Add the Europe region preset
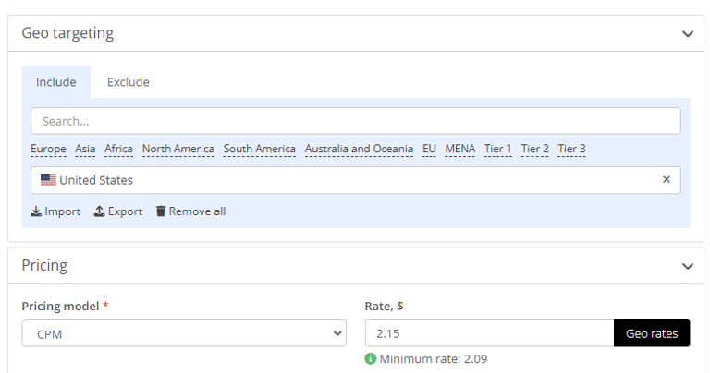Screen dimensions: 710x373 click(48, 149)
